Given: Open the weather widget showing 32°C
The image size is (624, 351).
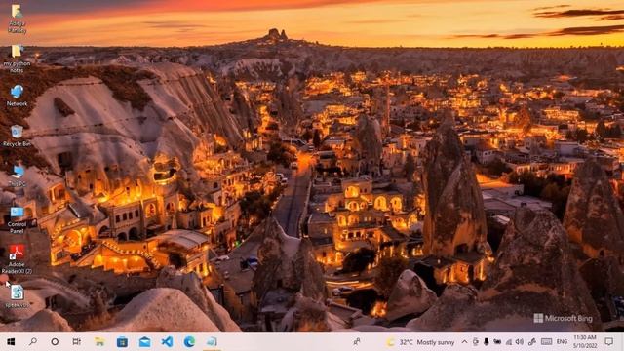Looking at the screenshot, I should click(x=420, y=342).
